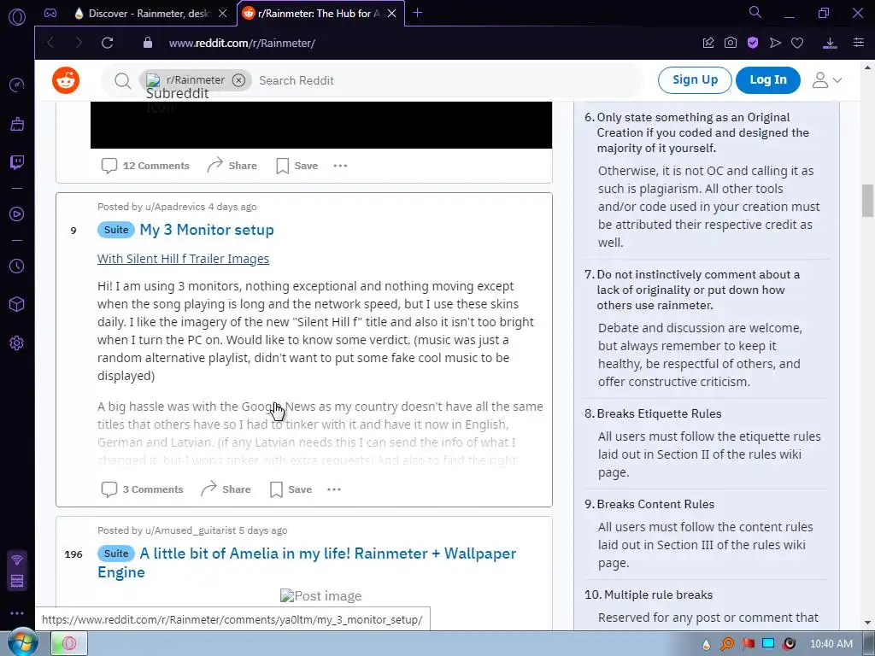
Task: Open the Twitch panel in the sidebar
Action: click(x=17, y=162)
